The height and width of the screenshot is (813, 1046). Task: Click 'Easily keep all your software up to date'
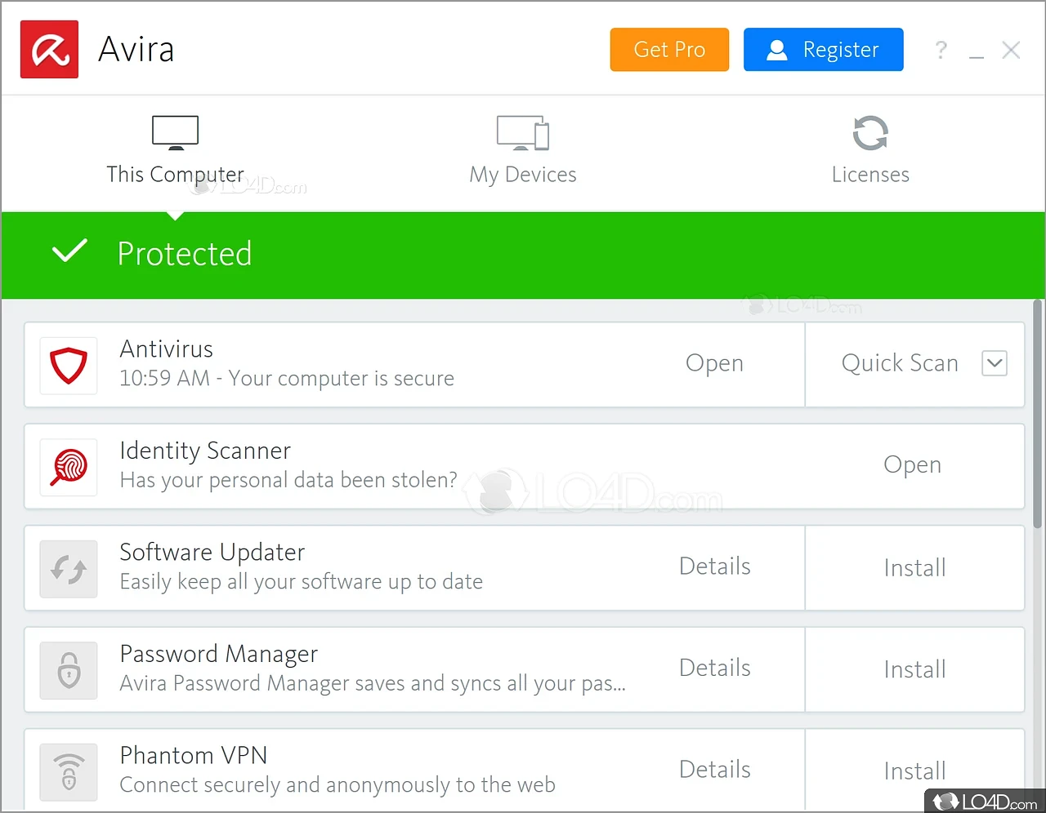(302, 582)
